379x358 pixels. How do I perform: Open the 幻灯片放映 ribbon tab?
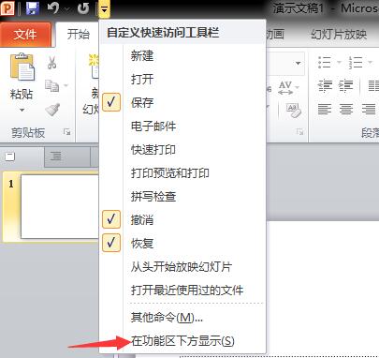(339, 35)
